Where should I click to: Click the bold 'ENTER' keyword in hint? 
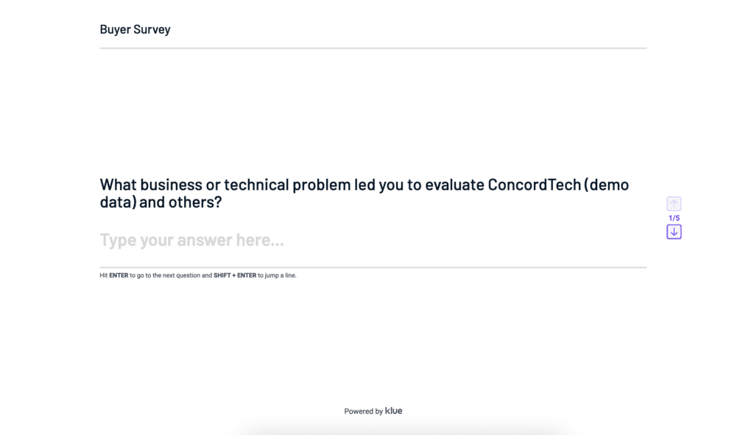click(119, 276)
